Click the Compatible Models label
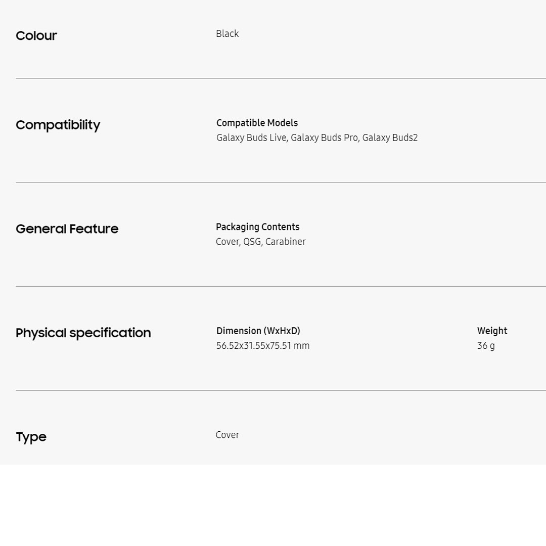The height and width of the screenshot is (546, 546). (257, 123)
